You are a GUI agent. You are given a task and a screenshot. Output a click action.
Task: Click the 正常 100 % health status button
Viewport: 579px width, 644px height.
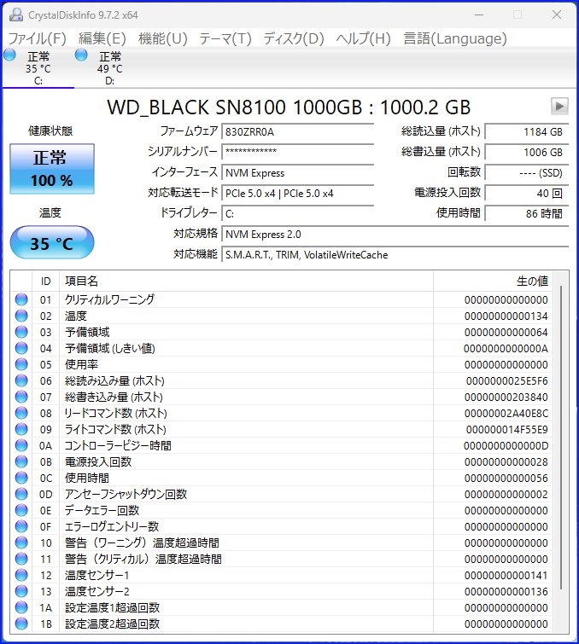click(52, 169)
